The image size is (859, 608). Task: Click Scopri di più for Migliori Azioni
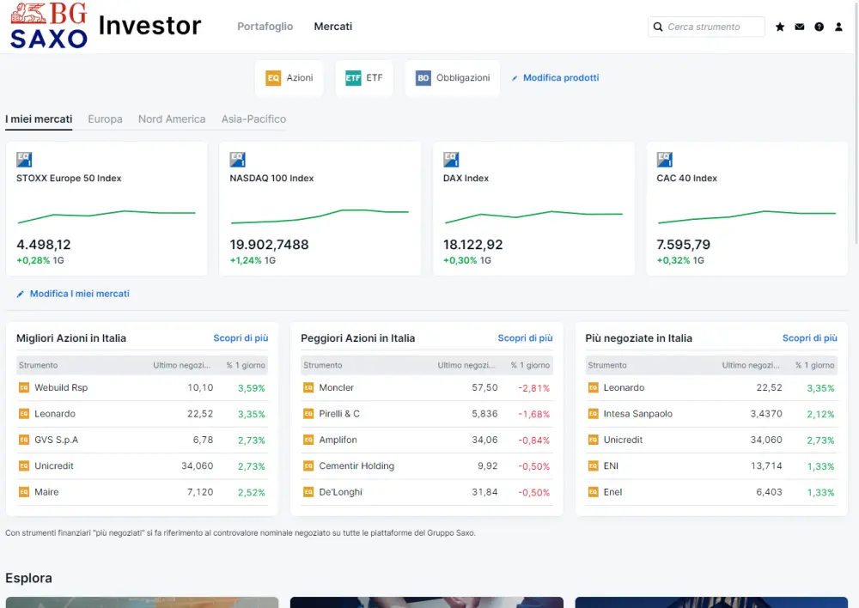coord(241,338)
